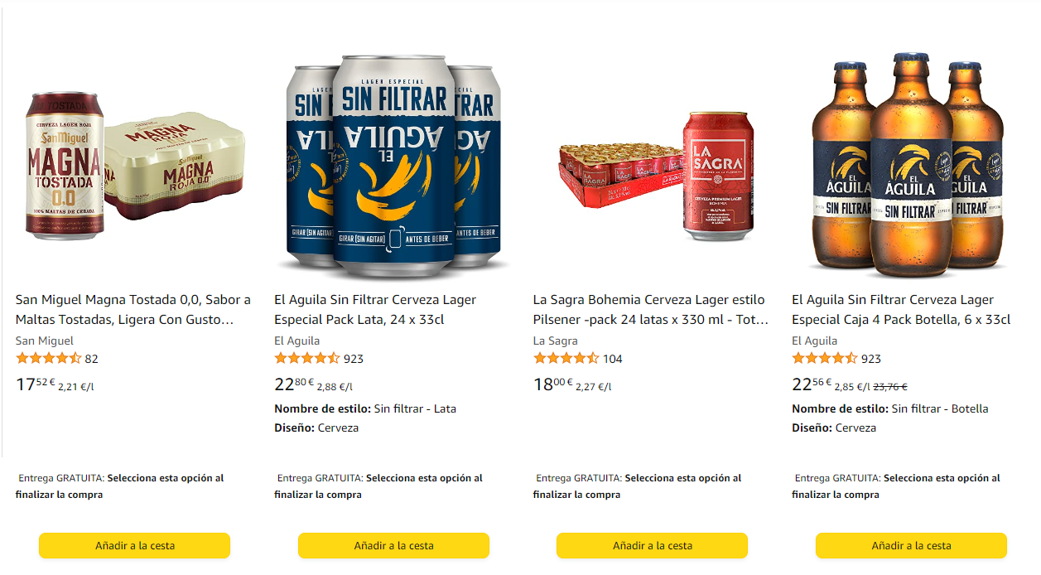Add El Aguila Pack Botella to the cart
The image size is (1041, 575).
click(x=909, y=546)
